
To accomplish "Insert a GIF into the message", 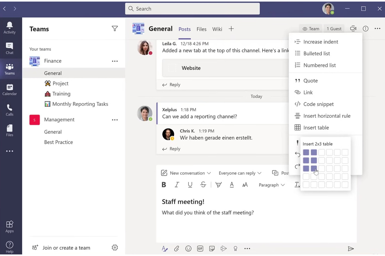I will click(200, 248).
